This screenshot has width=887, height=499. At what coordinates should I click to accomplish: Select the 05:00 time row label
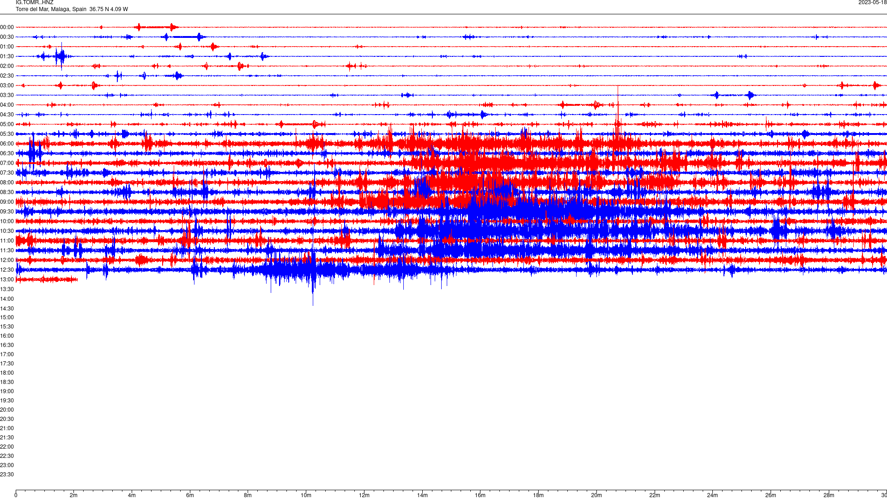click(7, 124)
